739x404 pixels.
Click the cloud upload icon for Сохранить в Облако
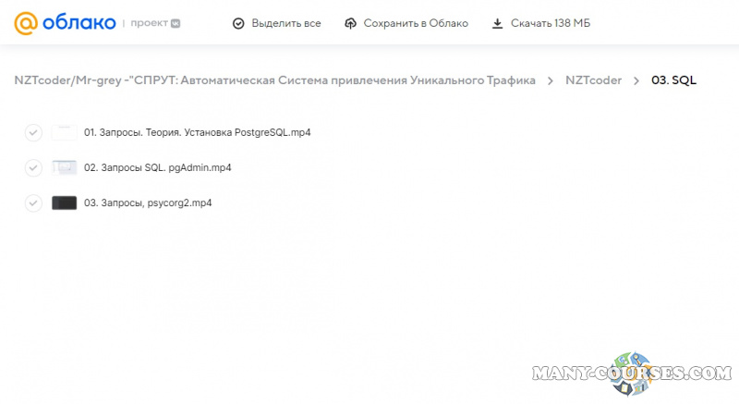(x=350, y=23)
